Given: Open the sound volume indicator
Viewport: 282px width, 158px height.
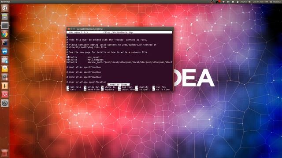Looking at the screenshot, I should (x=249, y=2).
